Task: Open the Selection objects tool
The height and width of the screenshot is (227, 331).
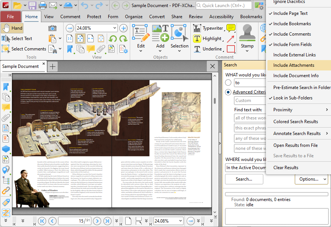Action: [x=179, y=38]
